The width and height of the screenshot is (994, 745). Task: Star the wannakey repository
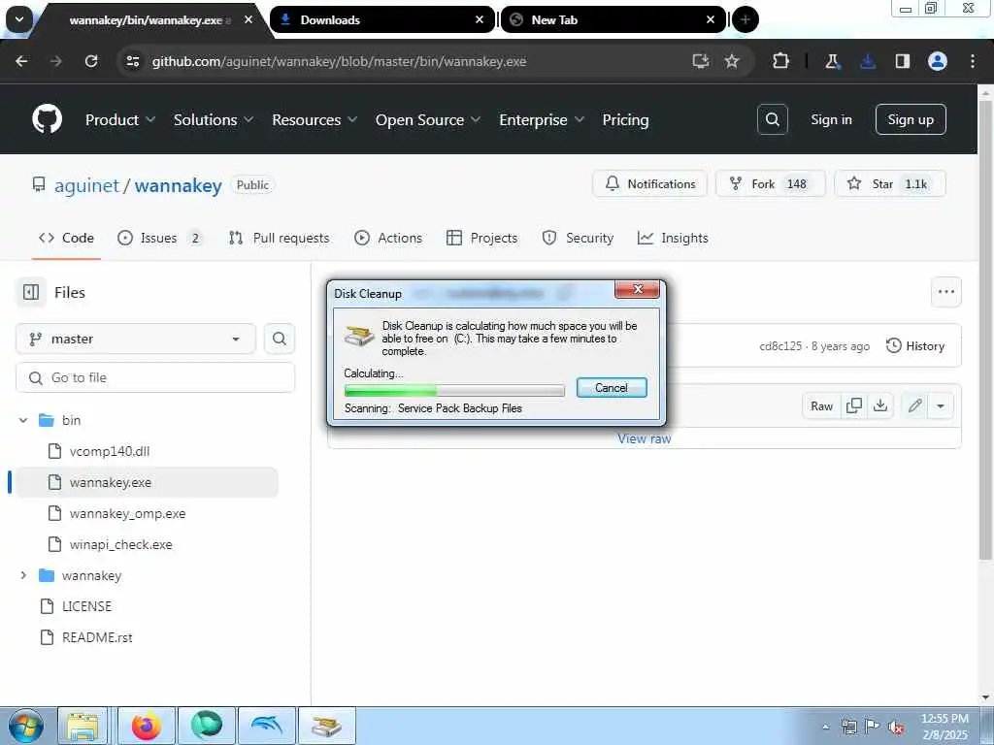(890, 183)
